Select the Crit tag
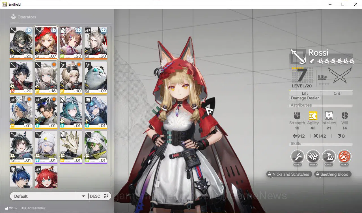 tap(337, 93)
